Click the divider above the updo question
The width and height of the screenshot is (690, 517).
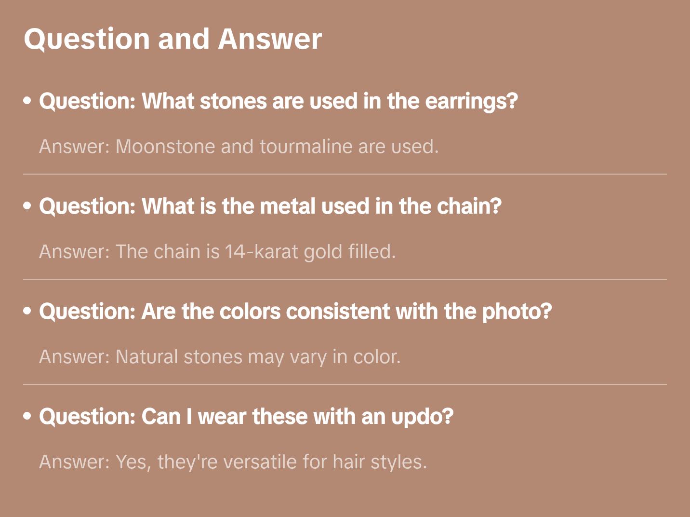coord(345,384)
